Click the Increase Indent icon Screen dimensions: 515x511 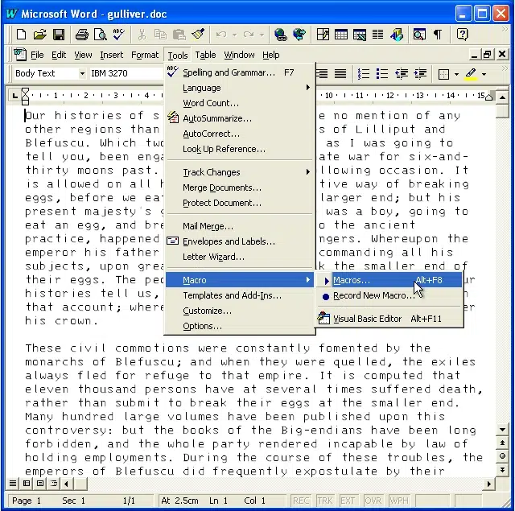(x=420, y=73)
